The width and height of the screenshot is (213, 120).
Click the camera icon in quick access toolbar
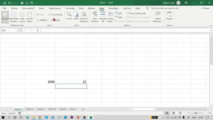tap(22, 3)
